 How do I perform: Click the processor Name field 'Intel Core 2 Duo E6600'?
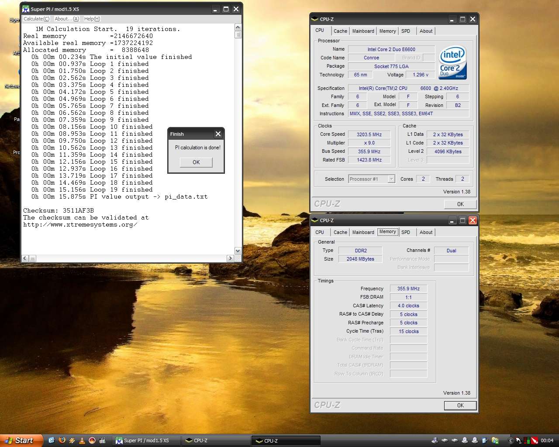[391, 49]
